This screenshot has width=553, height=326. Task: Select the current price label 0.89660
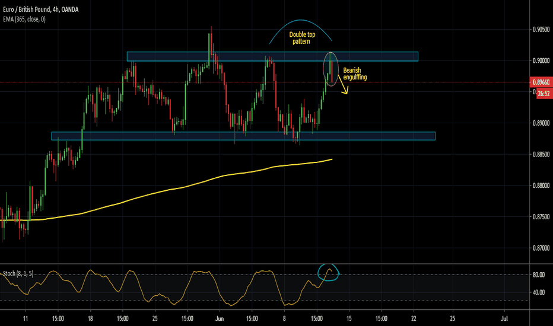point(541,82)
